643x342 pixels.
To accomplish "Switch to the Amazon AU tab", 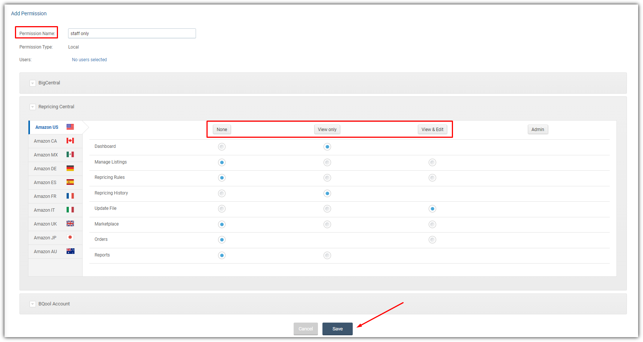I will [x=55, y=252].
